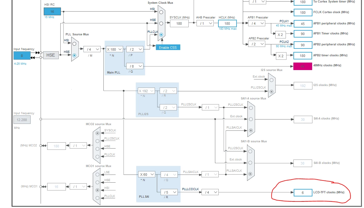Select Ext.clock in I2S source Mux

point(272,80)
